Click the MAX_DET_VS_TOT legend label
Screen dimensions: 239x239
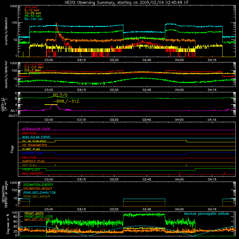tap(37, 220)
